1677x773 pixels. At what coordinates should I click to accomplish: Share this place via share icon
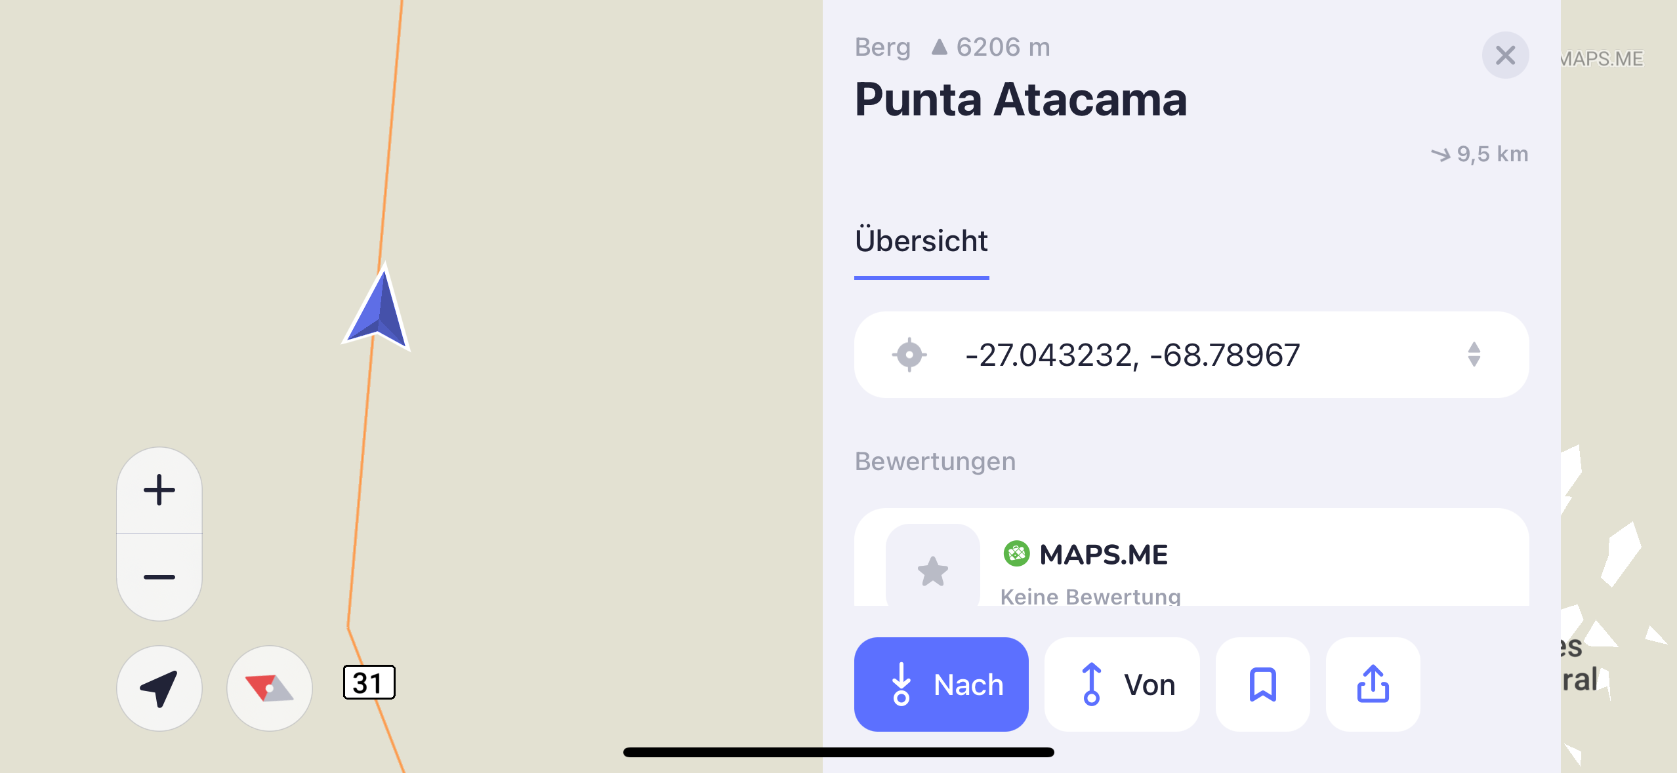[1373, 684]
